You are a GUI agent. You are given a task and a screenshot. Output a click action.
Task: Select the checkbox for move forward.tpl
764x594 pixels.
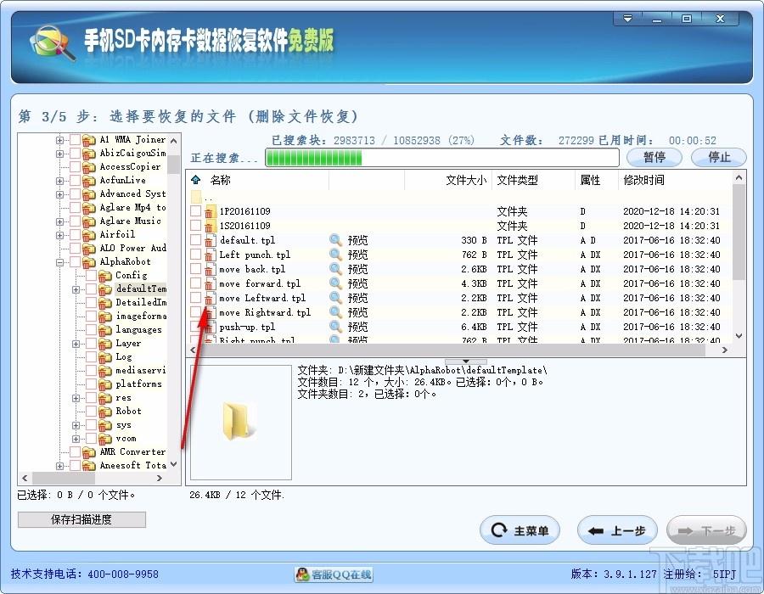click(x=195, y=283)
